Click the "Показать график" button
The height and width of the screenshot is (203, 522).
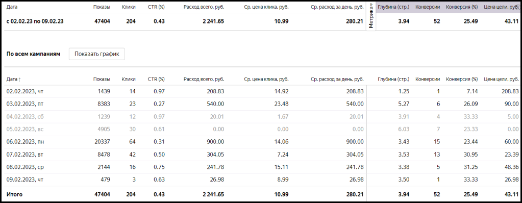(x=96, y=54)
